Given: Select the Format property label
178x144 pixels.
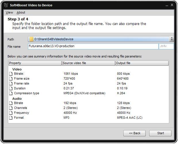Looking at the screenshot, I should tap(19, 118).
